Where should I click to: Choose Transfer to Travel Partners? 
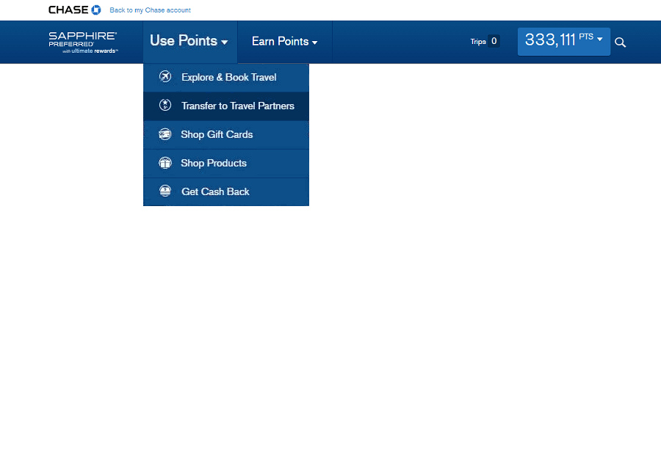[226, 106]
